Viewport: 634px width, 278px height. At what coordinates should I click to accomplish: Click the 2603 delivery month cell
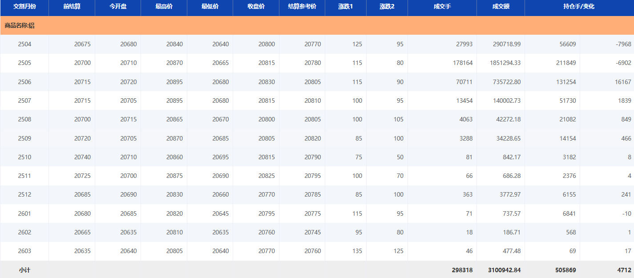click(x=24, y=251)
